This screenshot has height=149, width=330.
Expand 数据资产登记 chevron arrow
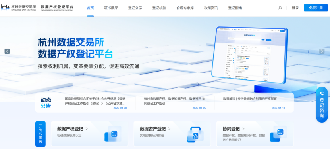pyautogui.click(x=170, y=129)
